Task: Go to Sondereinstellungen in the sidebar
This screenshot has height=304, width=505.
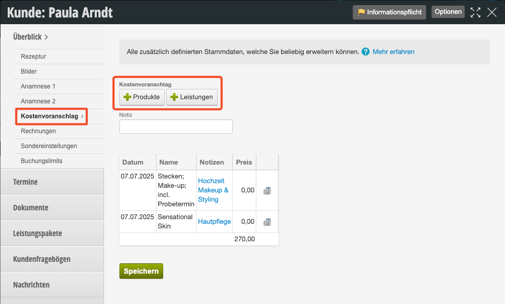Action: point(49,146)
